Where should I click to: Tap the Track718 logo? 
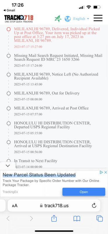19,19
